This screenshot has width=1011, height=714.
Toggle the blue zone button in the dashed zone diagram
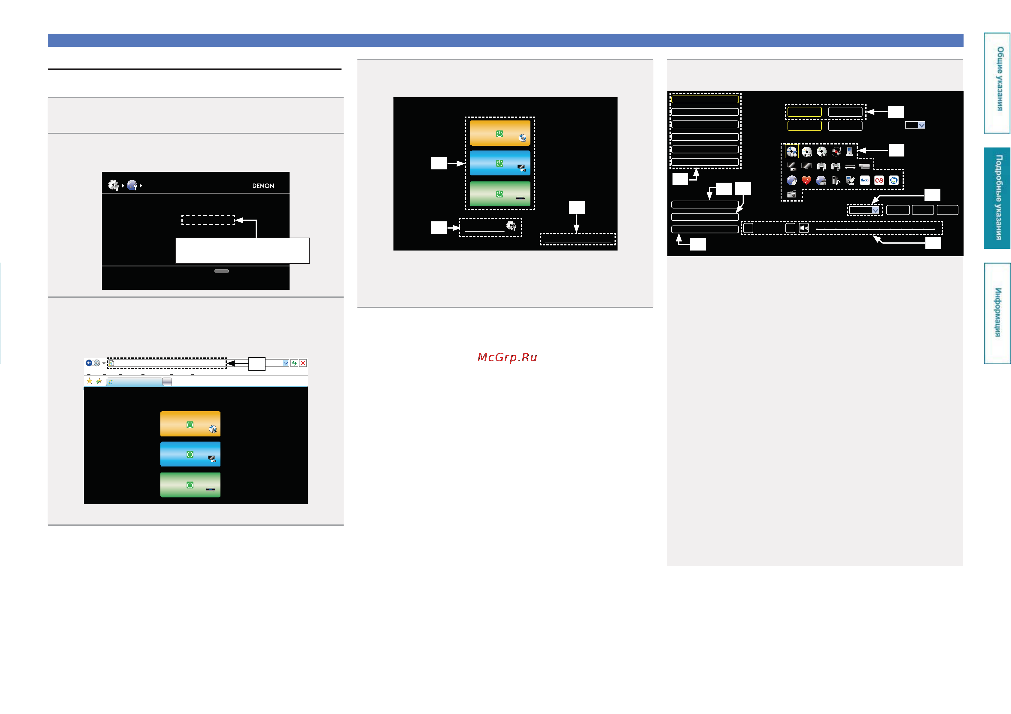(x=500, y=163)
